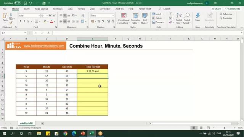244x137 pixels.
Task: Add a new sheet with the plus icon
Action: click(43, 123)
